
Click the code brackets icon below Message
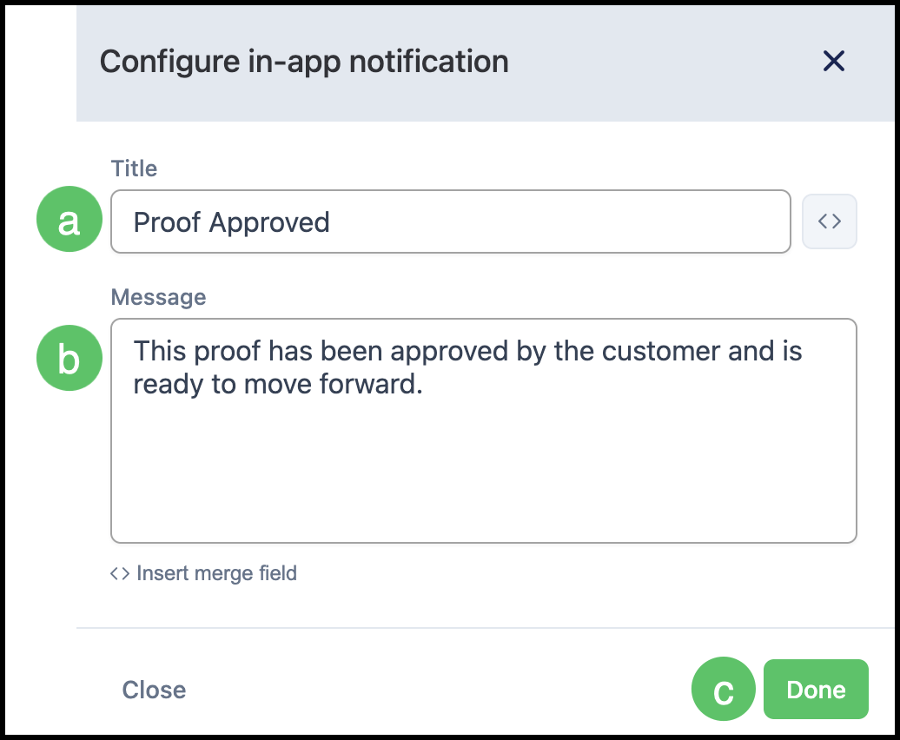tap(120, 573)
